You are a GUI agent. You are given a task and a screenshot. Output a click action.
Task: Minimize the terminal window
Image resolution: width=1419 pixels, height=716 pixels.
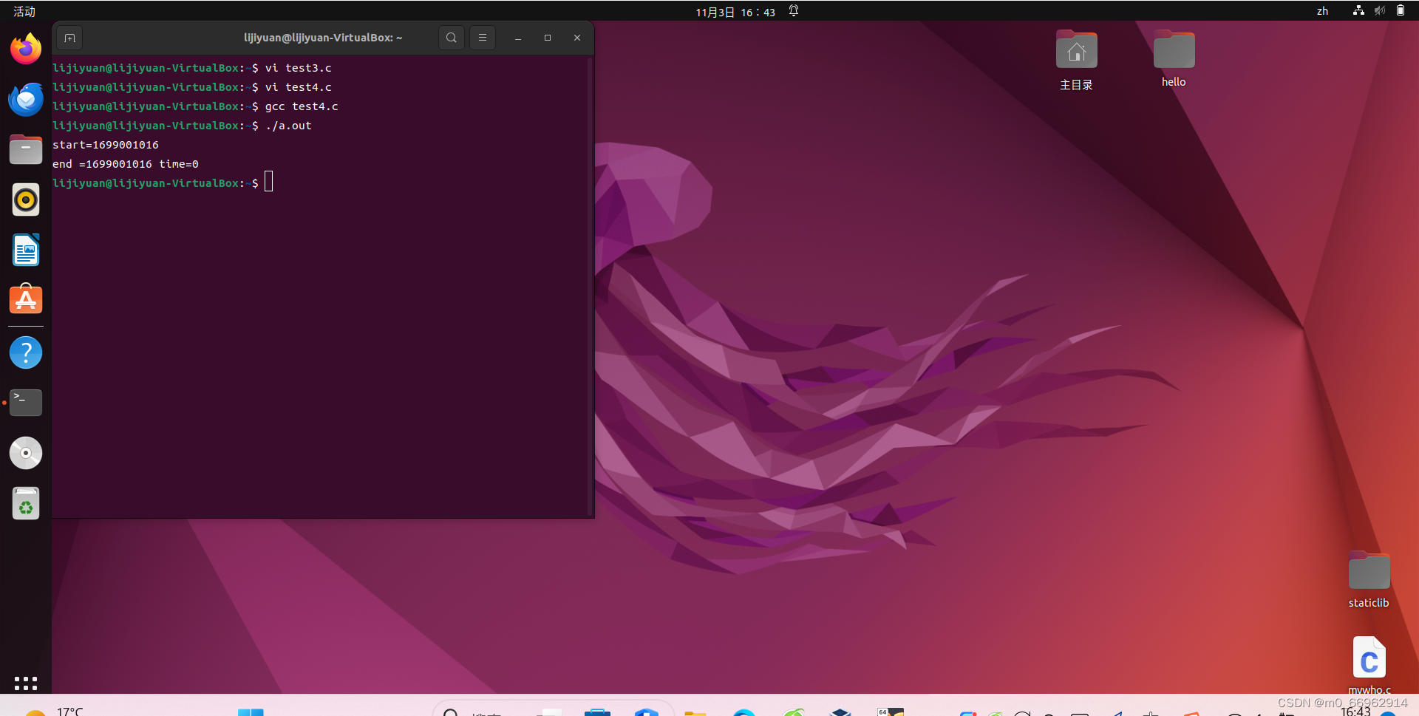(518, 38)
